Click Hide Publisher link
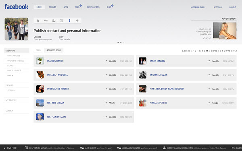This screenshot has height=151, width=242. pos(198,7)
